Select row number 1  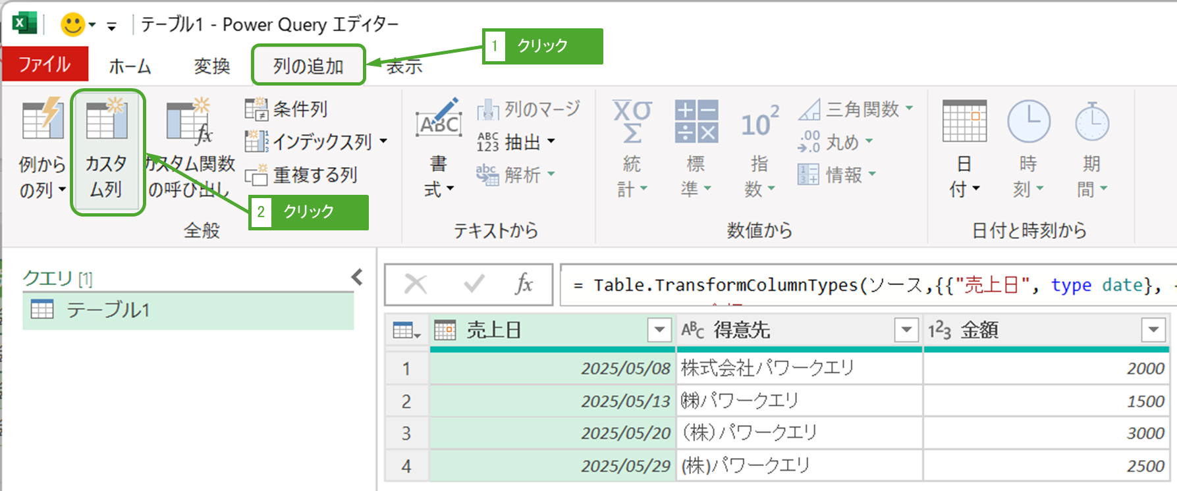pos(406,369)
